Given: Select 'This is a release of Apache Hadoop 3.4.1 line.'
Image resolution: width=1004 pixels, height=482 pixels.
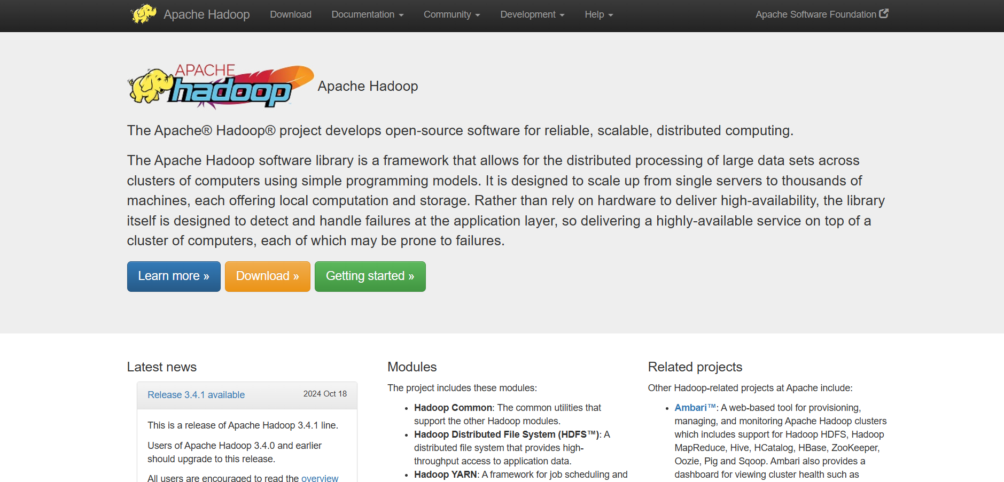Looking at the screenshot, I should click(243, 425).
